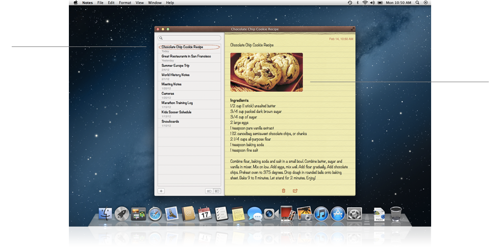
Task: Open the Mac App Store in the Dock
Action: (337, 214)
